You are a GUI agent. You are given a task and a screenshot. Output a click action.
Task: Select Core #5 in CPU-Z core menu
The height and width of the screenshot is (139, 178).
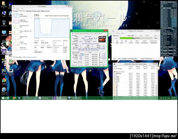tap(90, 65)
